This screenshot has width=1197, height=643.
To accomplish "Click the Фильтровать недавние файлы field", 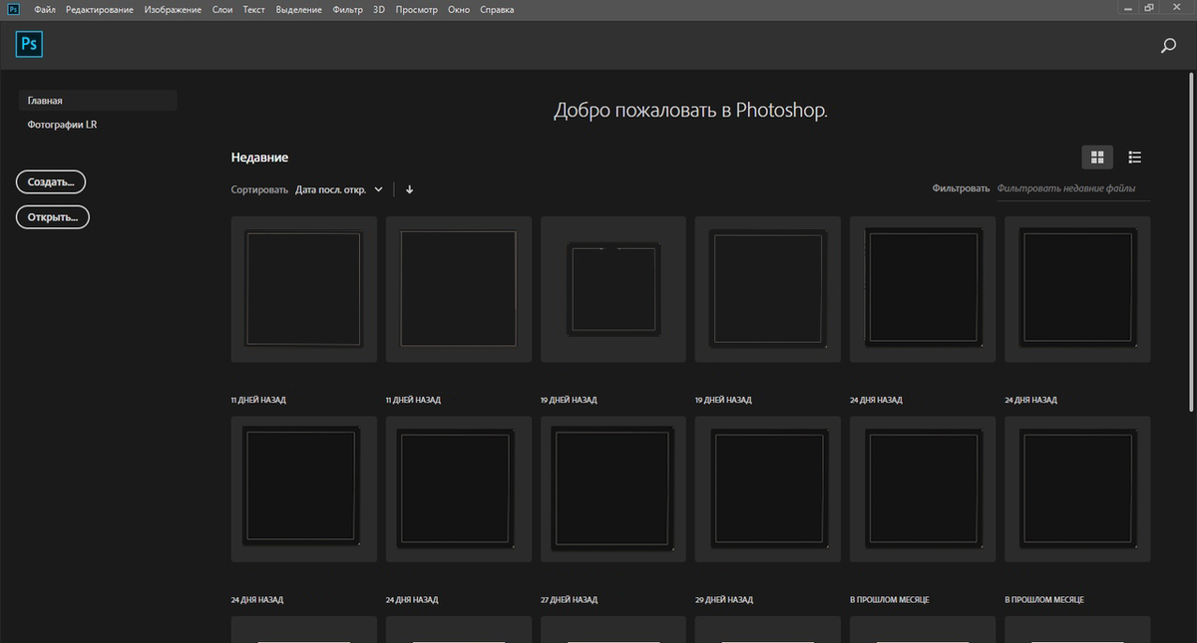I will pos(1073,188).
